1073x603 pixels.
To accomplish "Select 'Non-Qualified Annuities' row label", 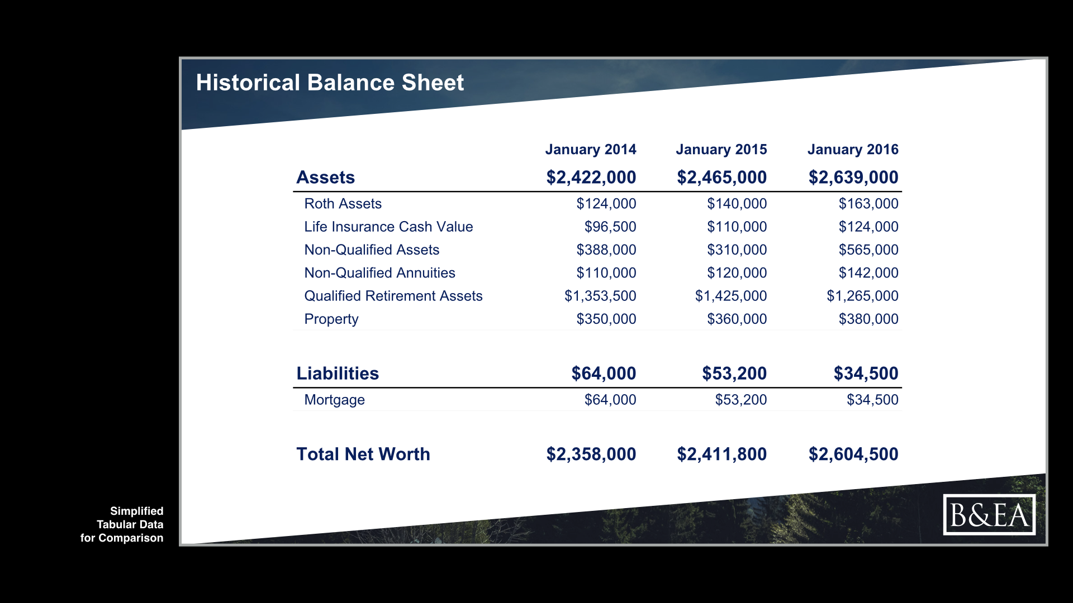I will (379, 273).
